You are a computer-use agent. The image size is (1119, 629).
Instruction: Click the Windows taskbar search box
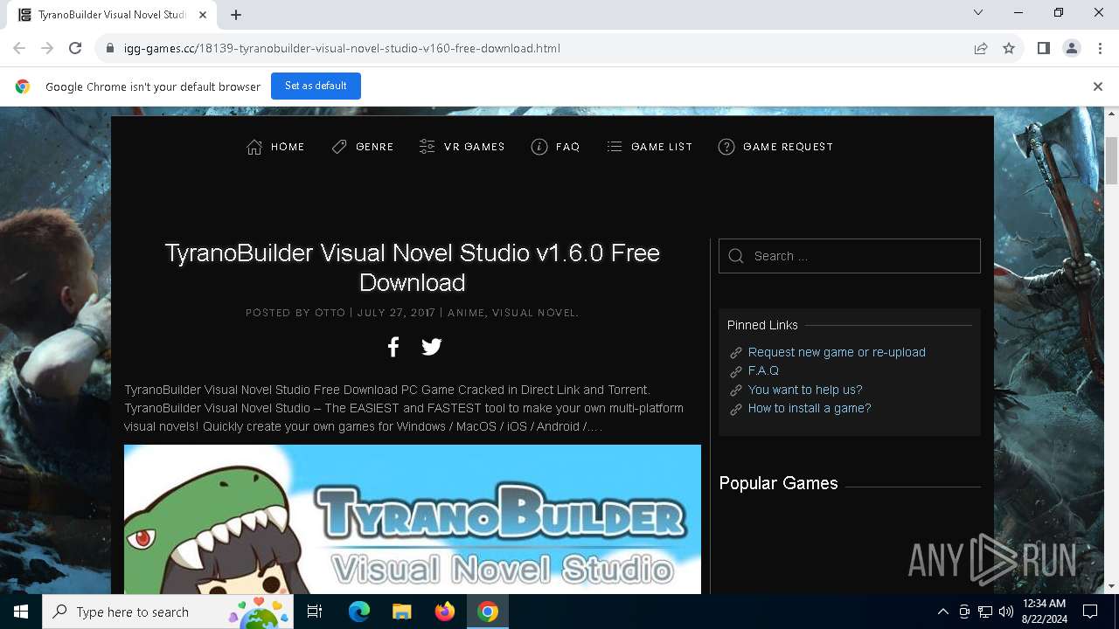click(168, 612)
